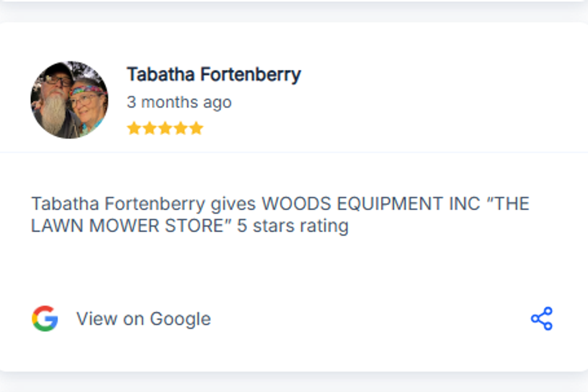Open the review on Google via the link
Image resolution: width=588 pixels, height=392 pixels.
(143, 318)
